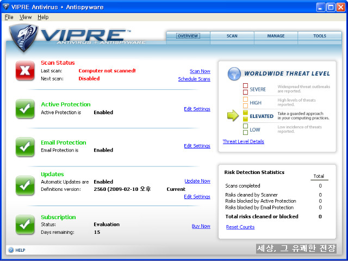
Task: Edit Settings for Email Protection
Action: pyautogui.click(x=197, y=146)
